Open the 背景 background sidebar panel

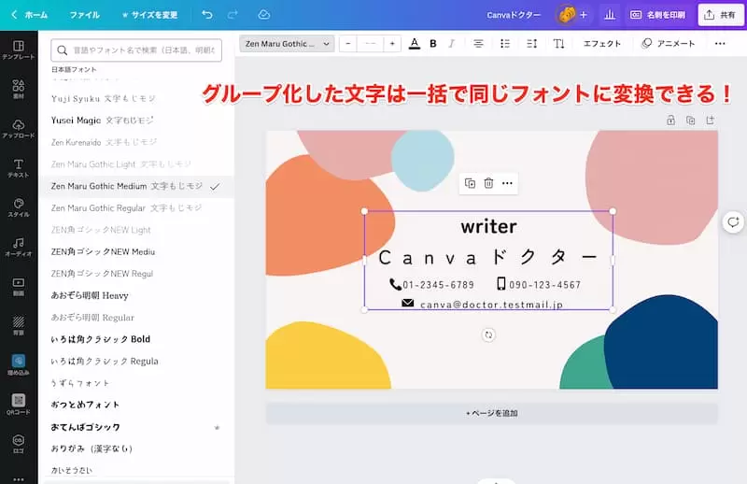click(18, 326)
